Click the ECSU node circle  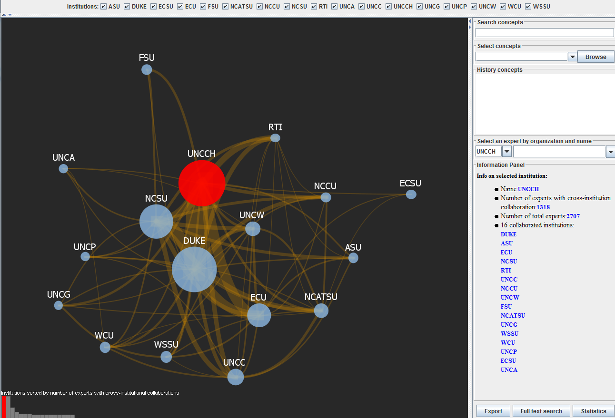tap(411, 194)
